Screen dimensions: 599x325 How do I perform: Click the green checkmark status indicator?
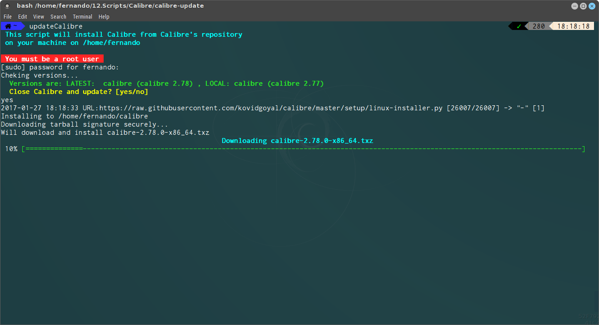pos(519,26)
